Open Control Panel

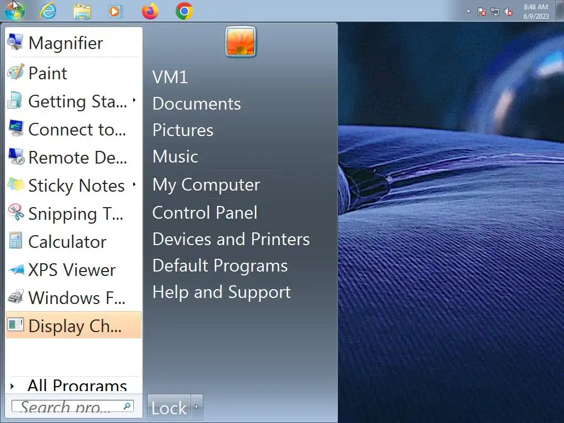205,213
